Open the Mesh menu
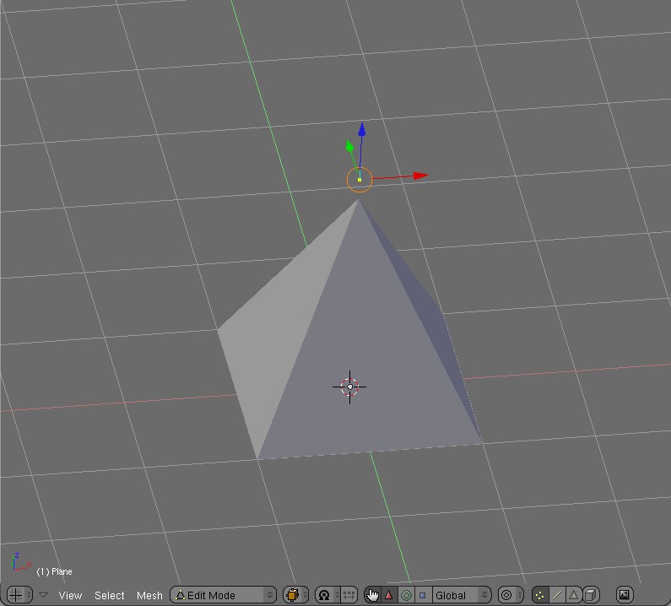The width and height of the screenshot is (671, 606). pyautogui.click(x=149, y=595)
